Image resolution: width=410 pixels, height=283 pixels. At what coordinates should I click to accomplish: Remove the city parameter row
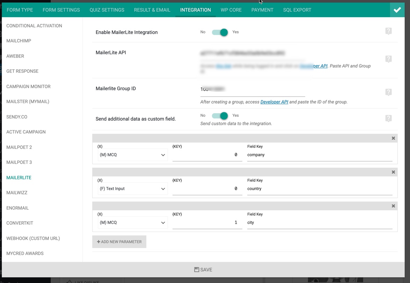click(393, 206)
